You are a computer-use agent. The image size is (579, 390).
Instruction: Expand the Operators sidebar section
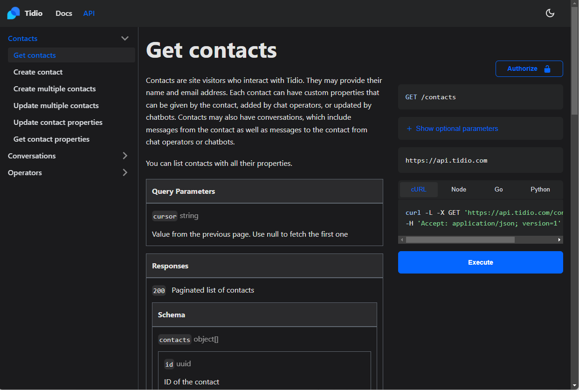[x=125, y=172]
